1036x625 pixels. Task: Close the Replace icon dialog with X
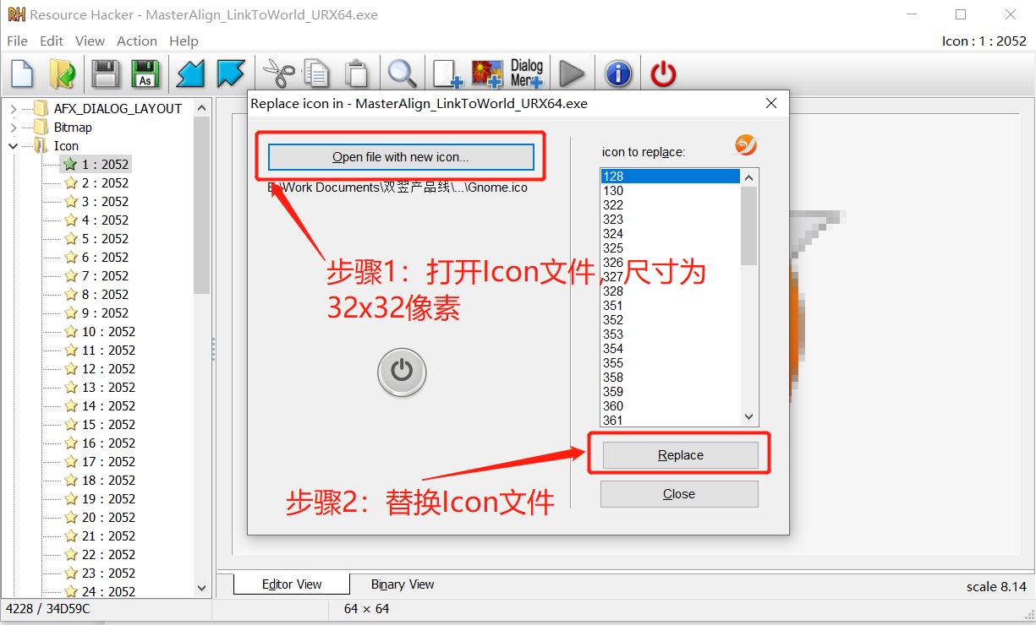pos(770,103)
